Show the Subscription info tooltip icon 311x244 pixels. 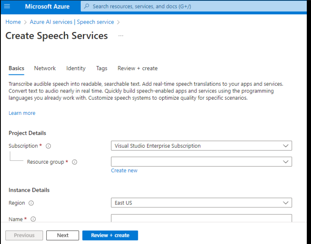48,146
